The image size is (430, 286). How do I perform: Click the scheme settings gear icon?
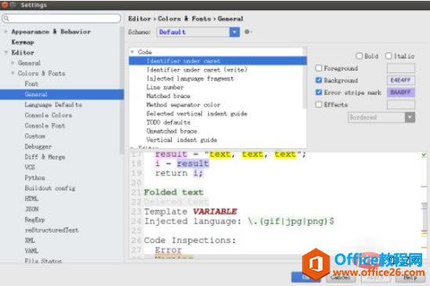click(247, 32)
